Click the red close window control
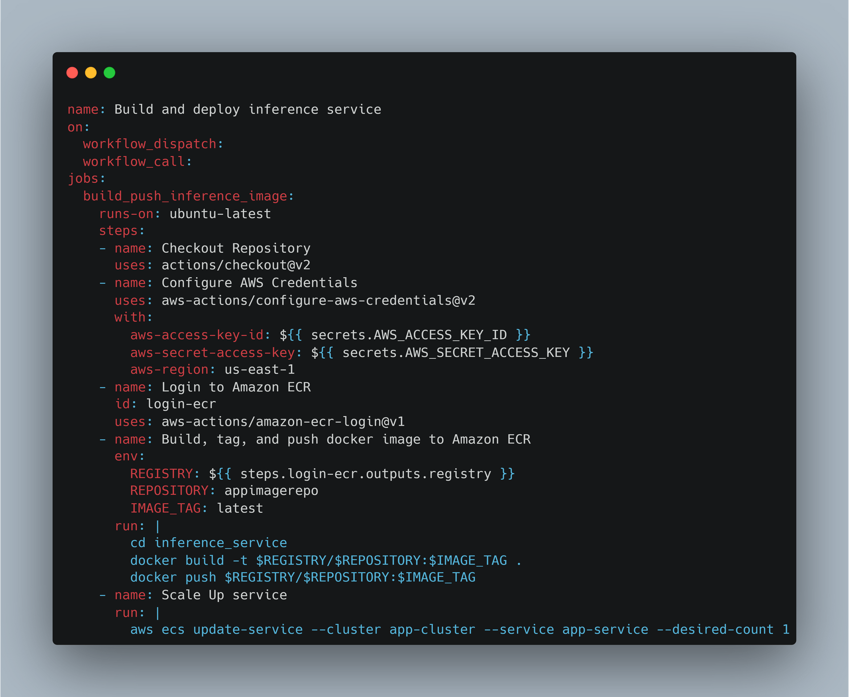The height and width of the screenshot is (697, 849). coord(73,73)
